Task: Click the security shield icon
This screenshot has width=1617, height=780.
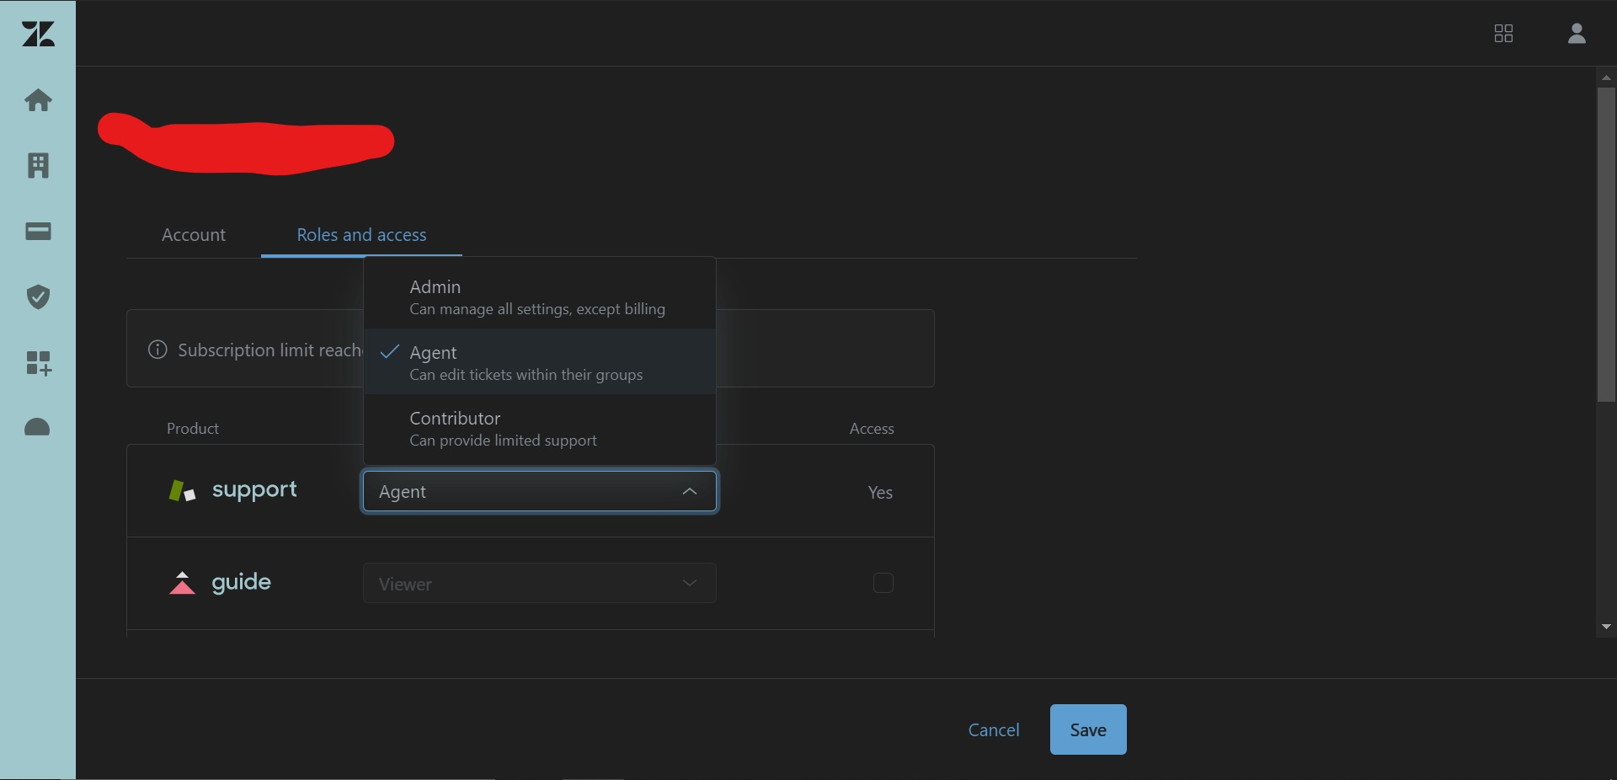Action: click(x=37, y=297)
